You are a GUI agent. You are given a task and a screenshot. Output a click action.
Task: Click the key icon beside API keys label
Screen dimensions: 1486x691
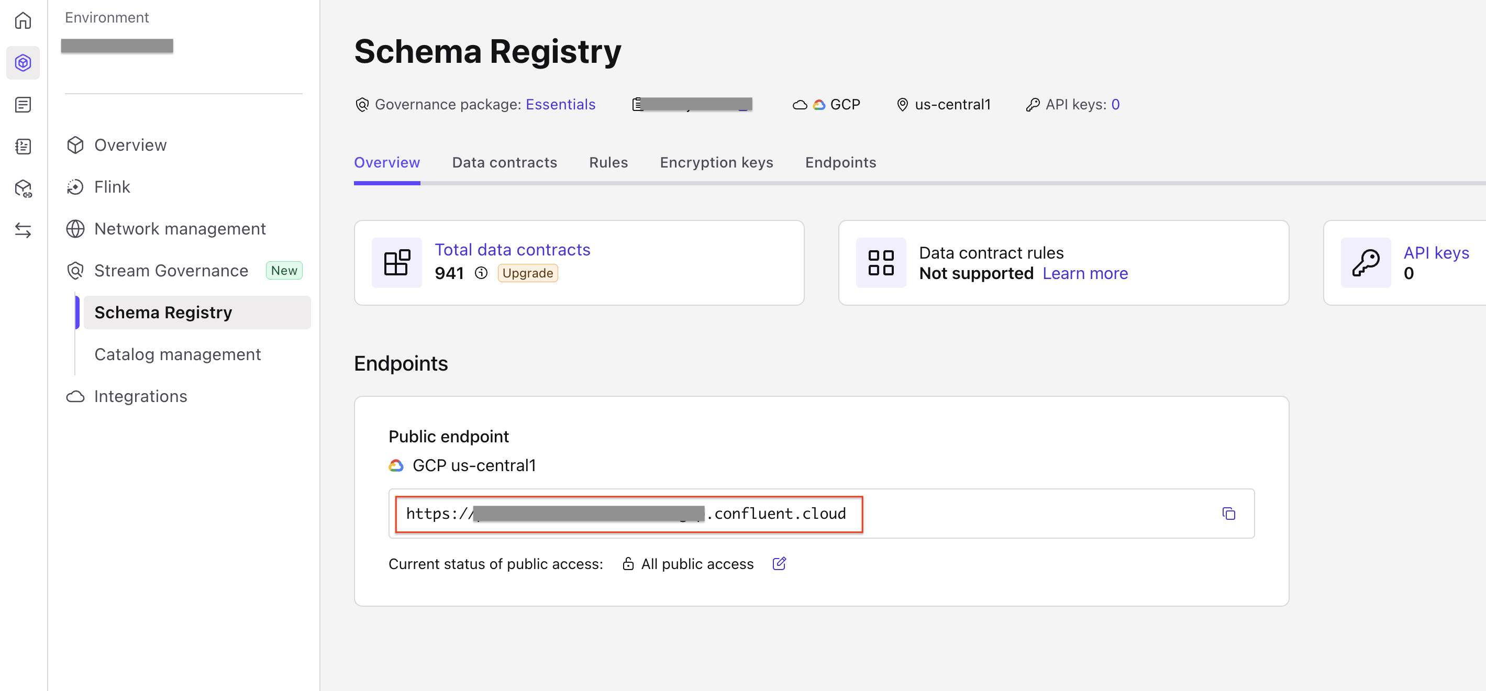(x=1033, y=104)
